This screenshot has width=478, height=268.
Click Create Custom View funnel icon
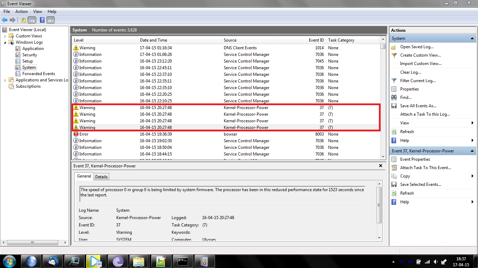394,55
